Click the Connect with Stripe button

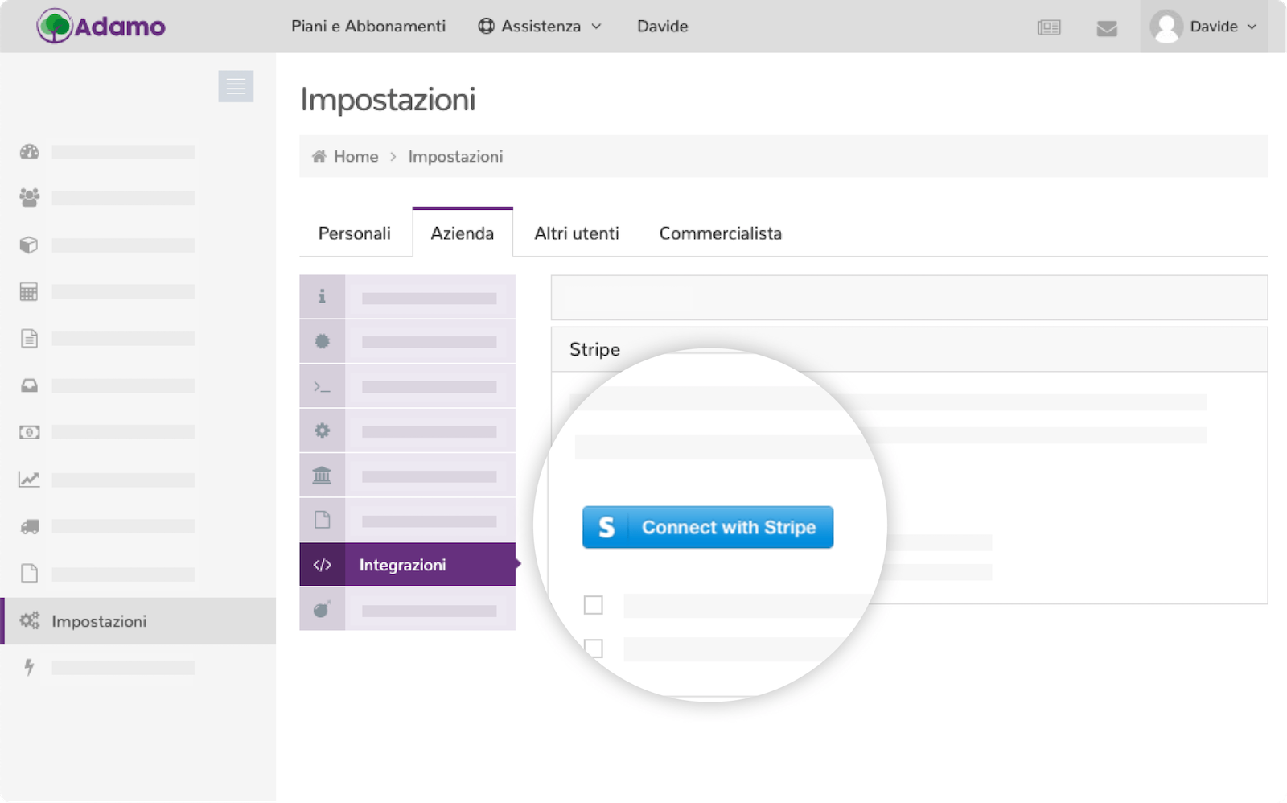[x=708, y=527]
